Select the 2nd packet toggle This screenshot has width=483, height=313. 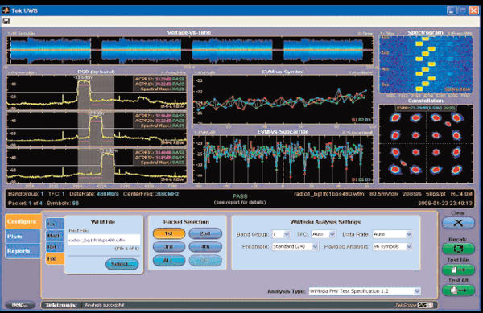click(x=205, y=233)
